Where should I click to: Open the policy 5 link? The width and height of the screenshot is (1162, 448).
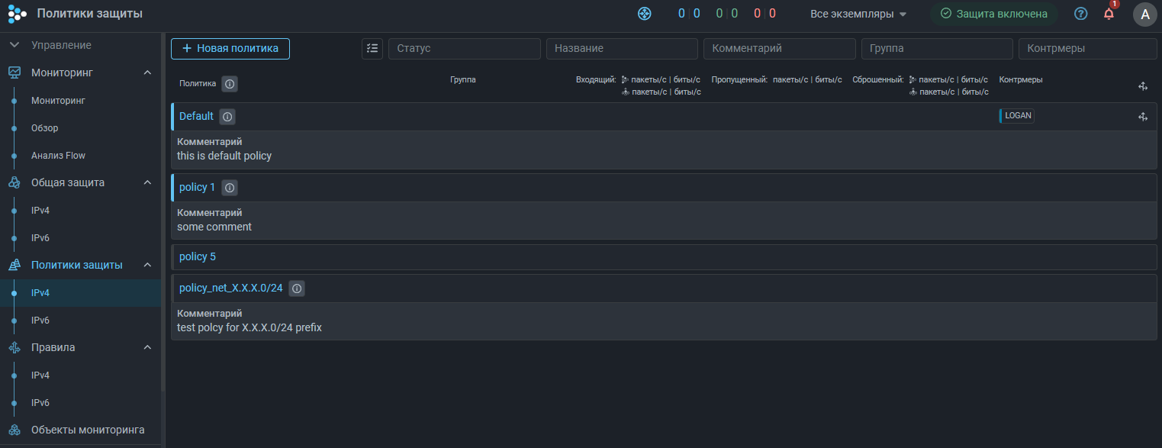(198, 257)
